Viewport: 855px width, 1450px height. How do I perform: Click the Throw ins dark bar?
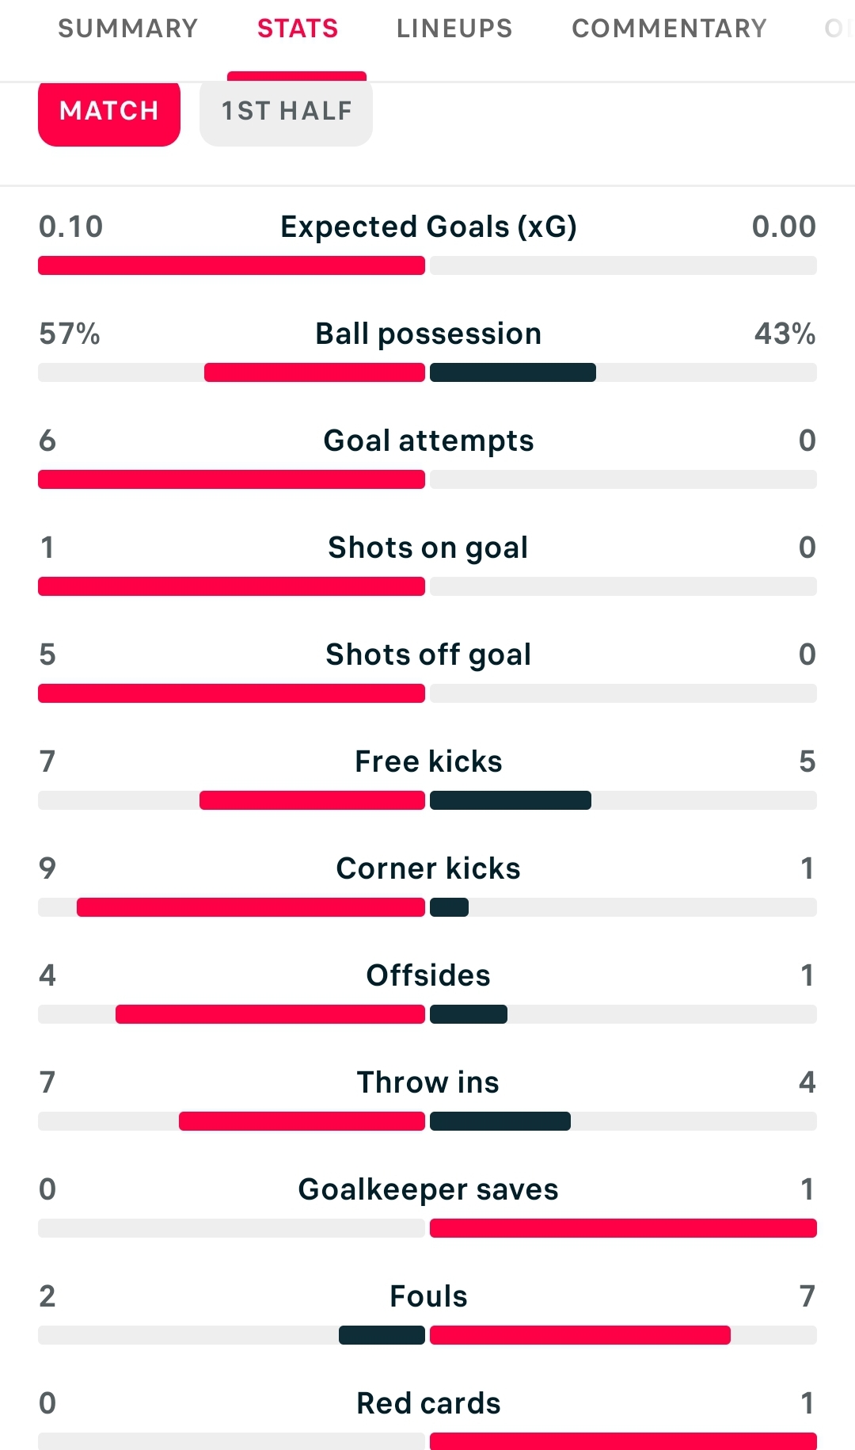pyautogui.click(x=500, y=1121)
